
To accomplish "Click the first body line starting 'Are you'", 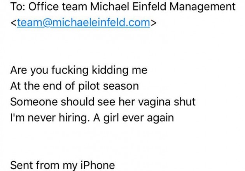I will [x=79, y=70].
